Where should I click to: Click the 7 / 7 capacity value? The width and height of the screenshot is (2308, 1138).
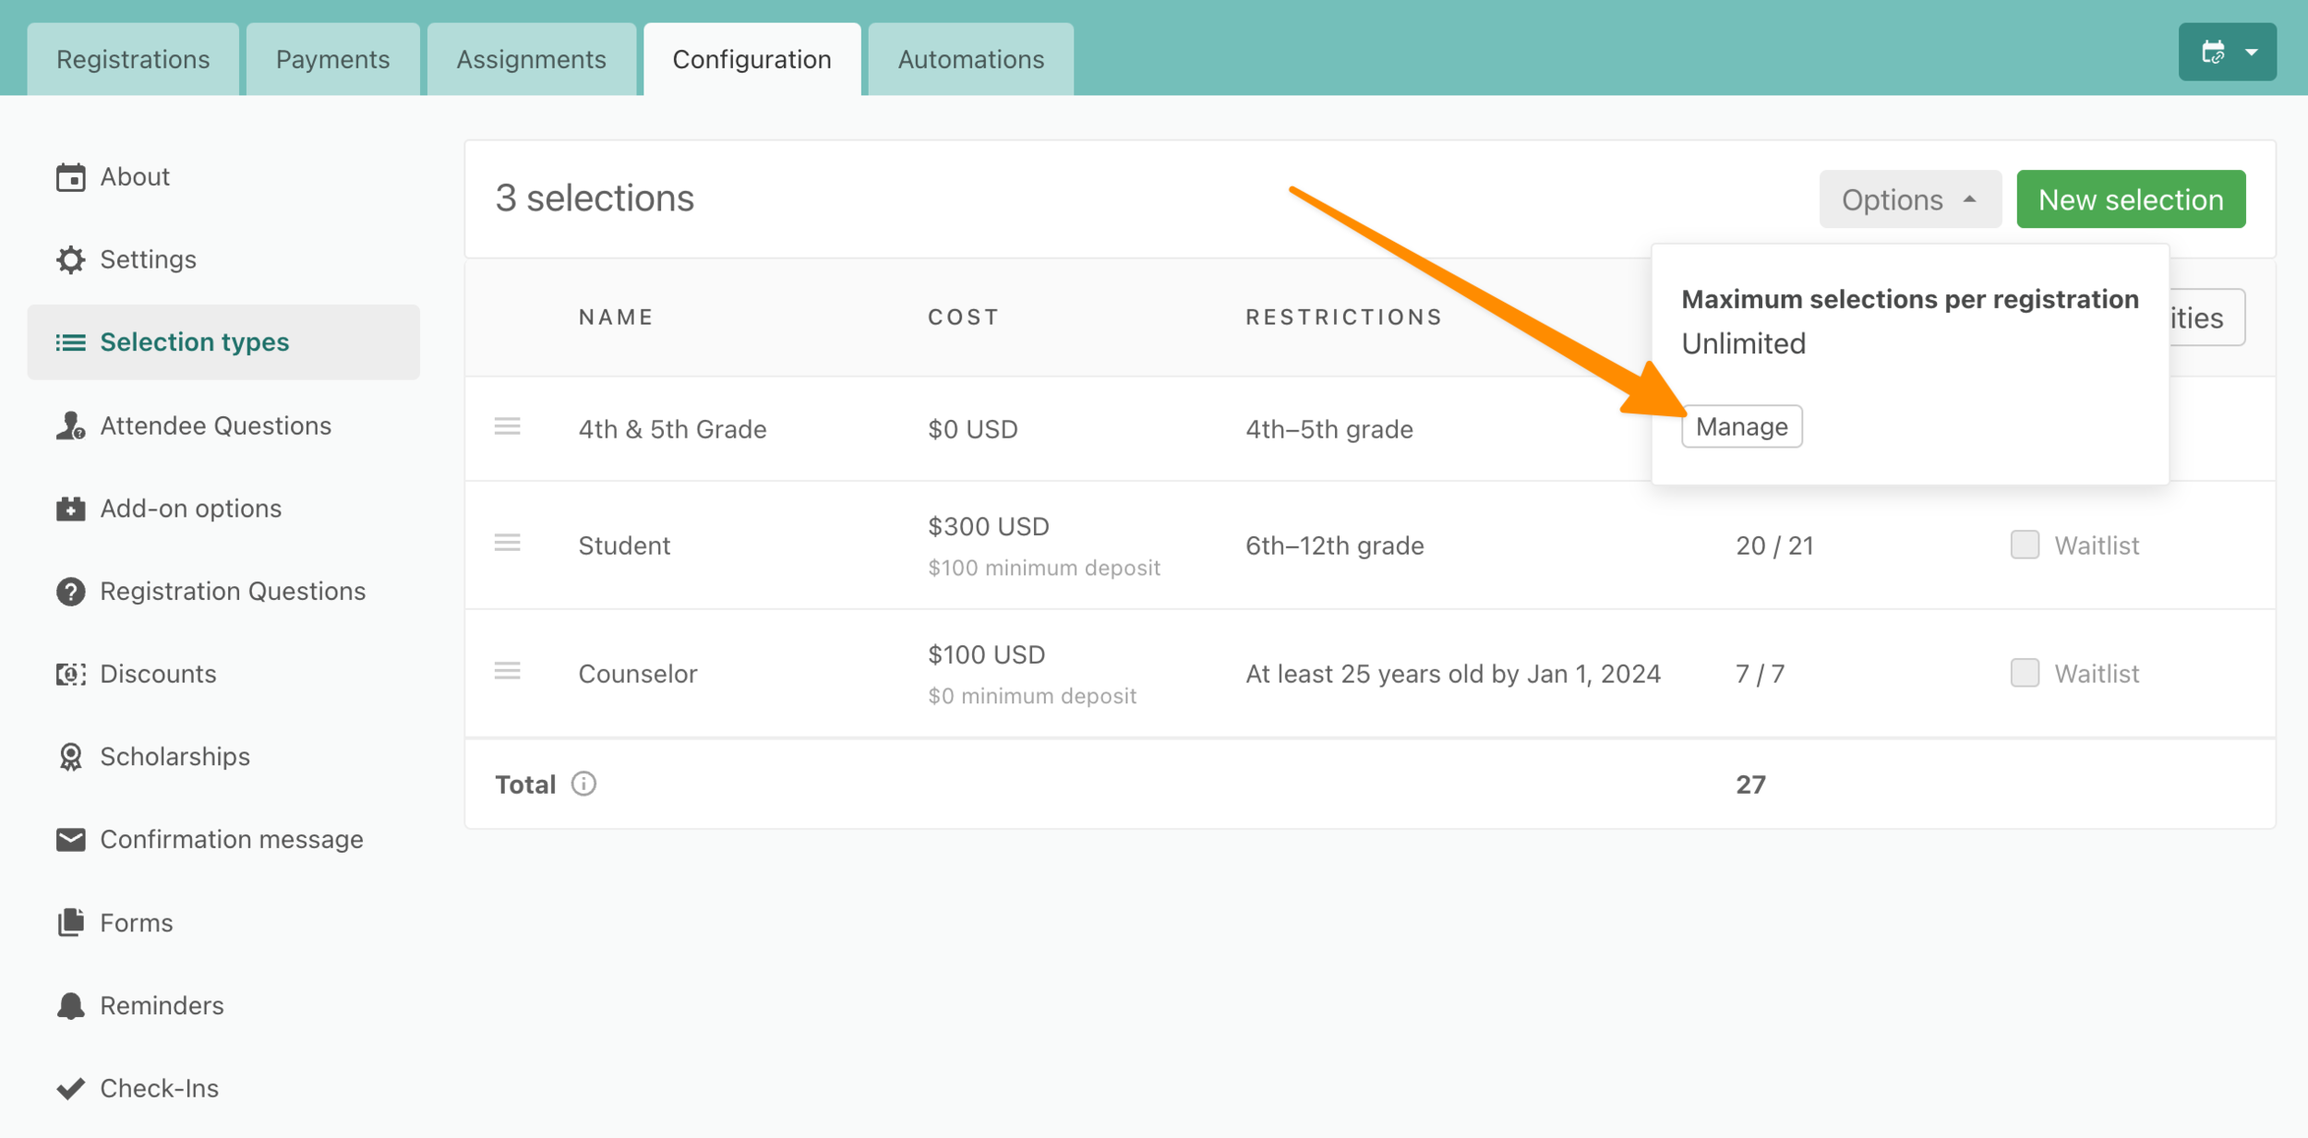1760,674
